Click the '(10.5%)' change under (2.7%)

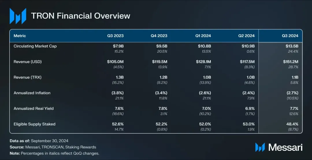pos(292,98)
